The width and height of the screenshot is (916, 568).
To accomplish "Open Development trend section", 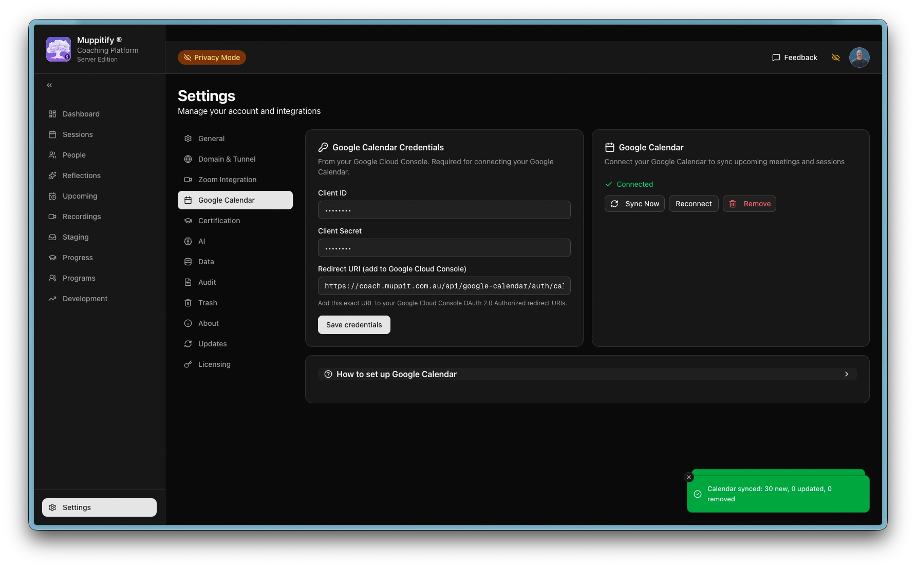I will (x=85, y=299).
